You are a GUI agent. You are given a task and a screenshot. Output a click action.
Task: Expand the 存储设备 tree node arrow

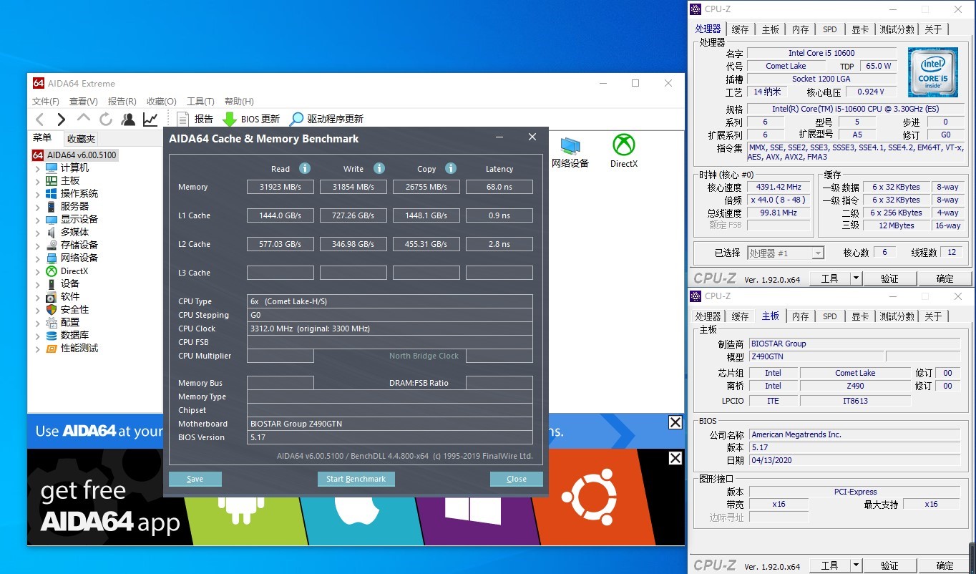click(x=38, y=245)
